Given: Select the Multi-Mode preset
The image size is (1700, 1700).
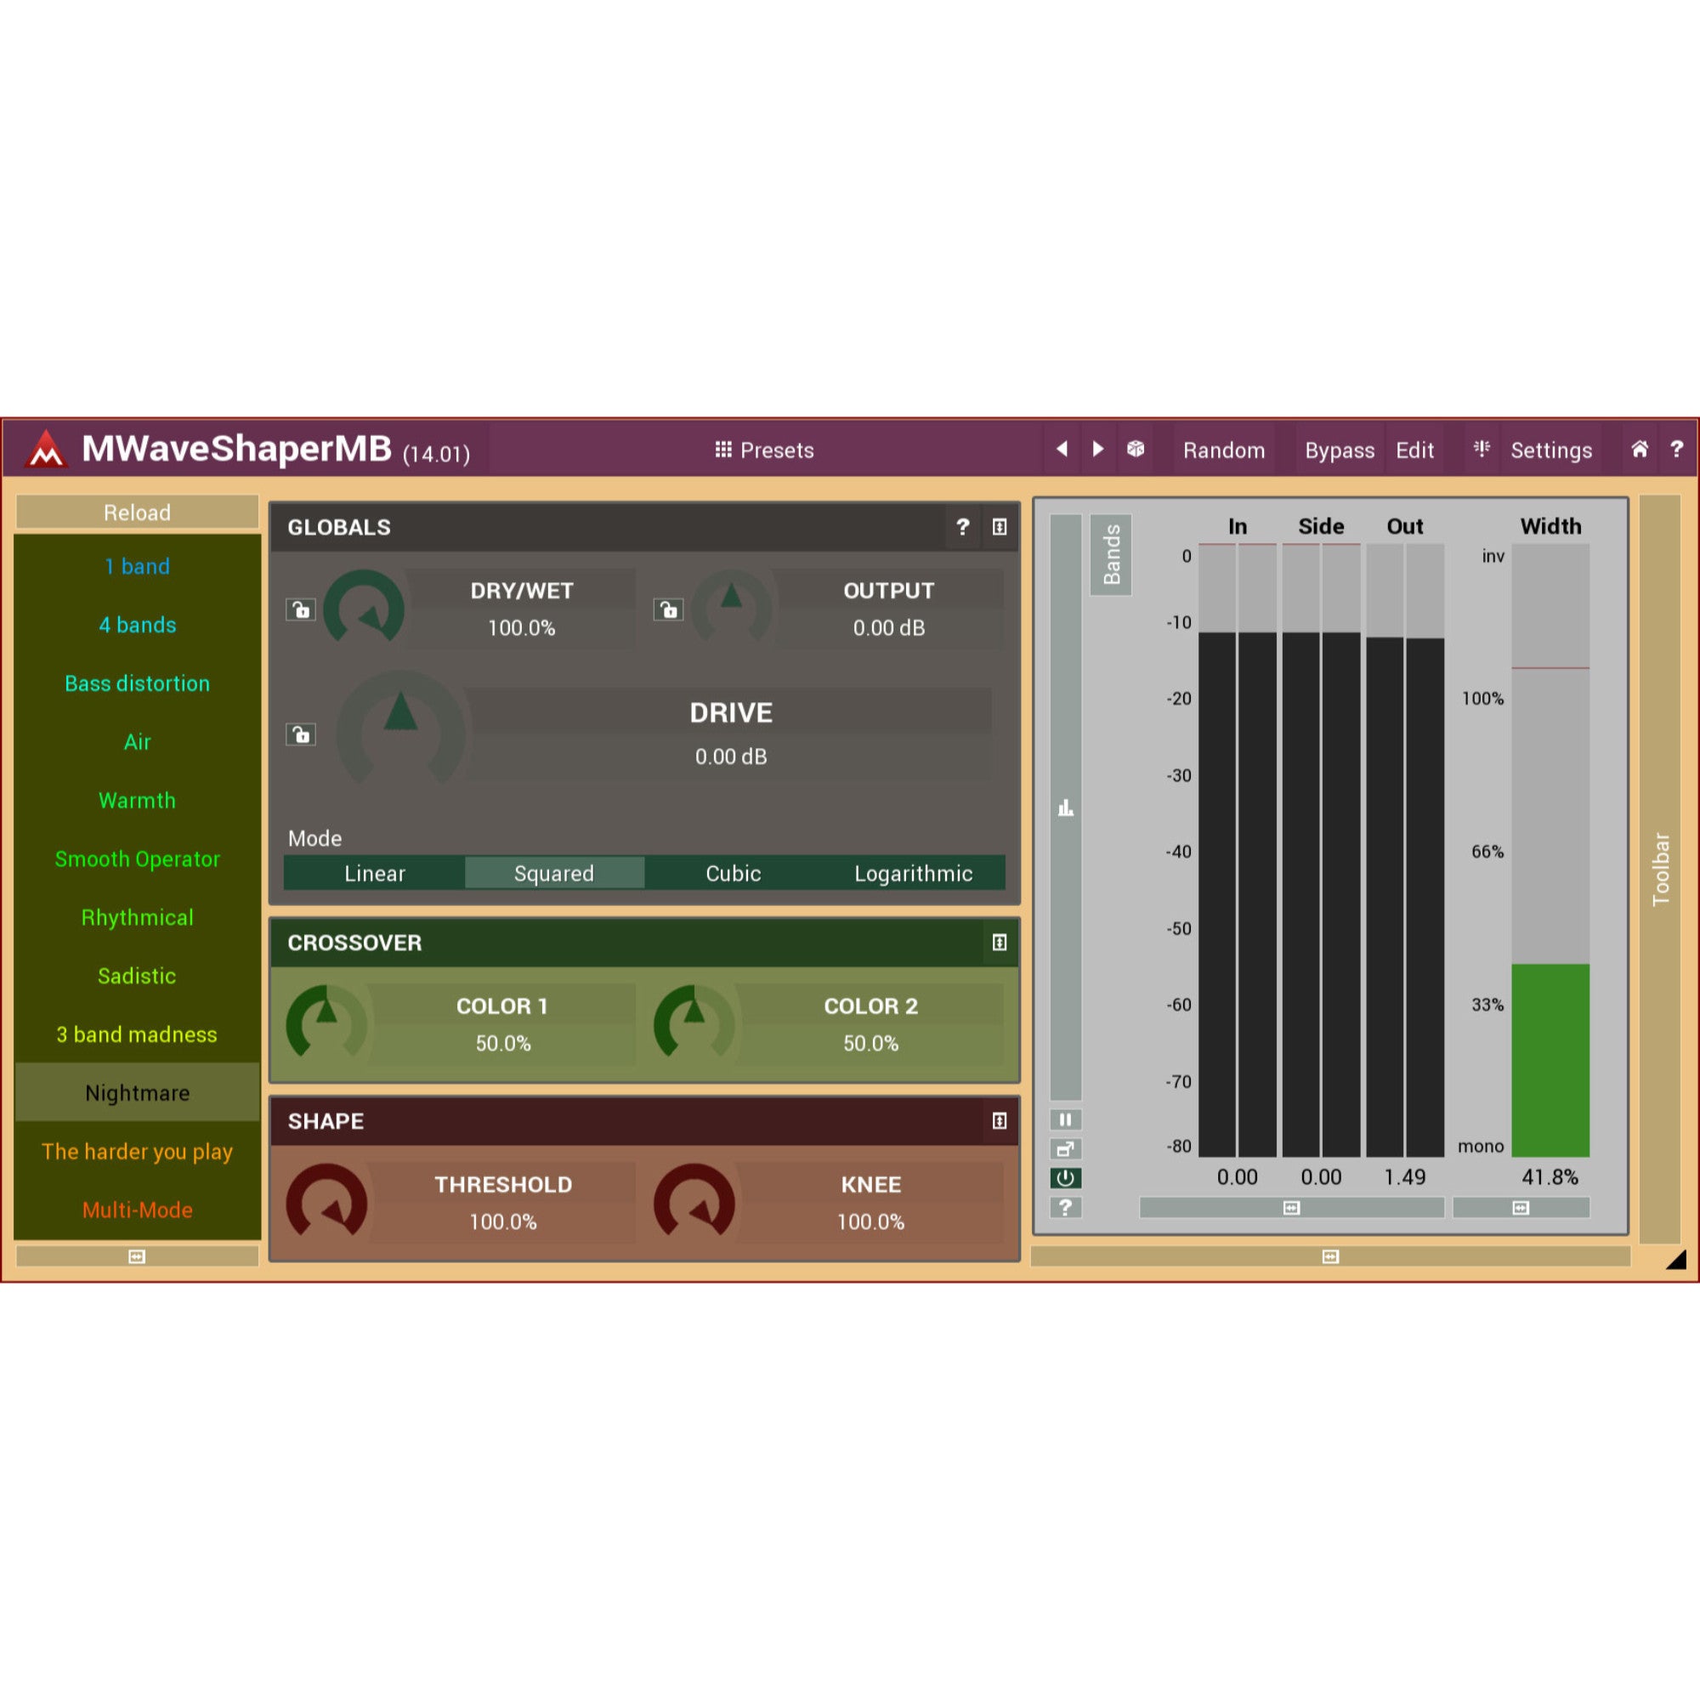Looking at the screenshot, I should click(137, 1210).
